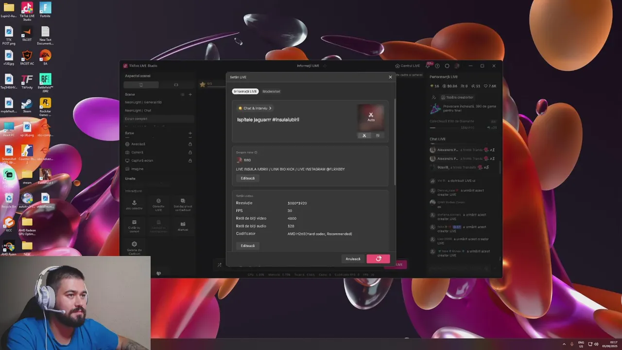
Task: Select the Captură ecran source
Action: click(142, 160)
